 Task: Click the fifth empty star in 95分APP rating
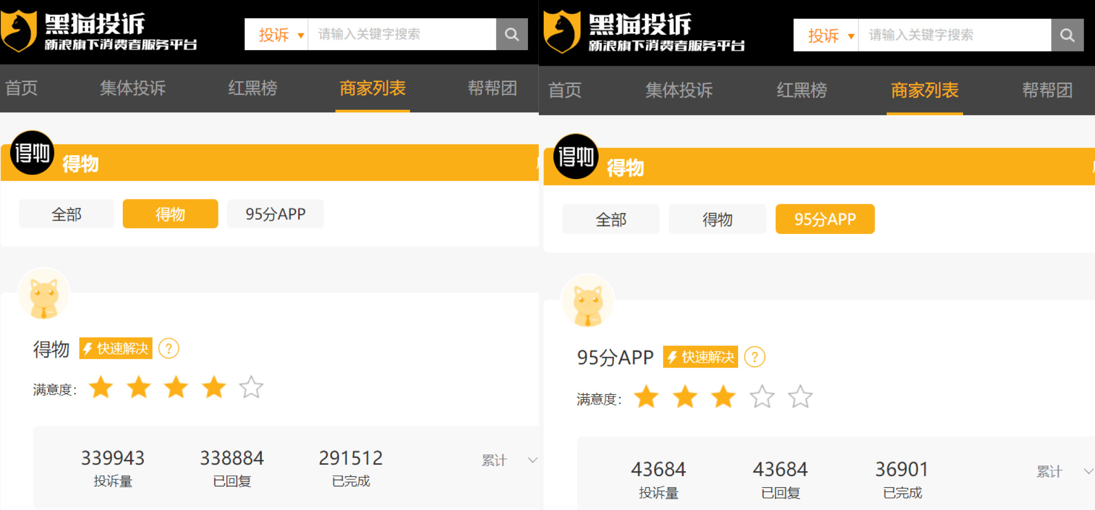point(800,396)
